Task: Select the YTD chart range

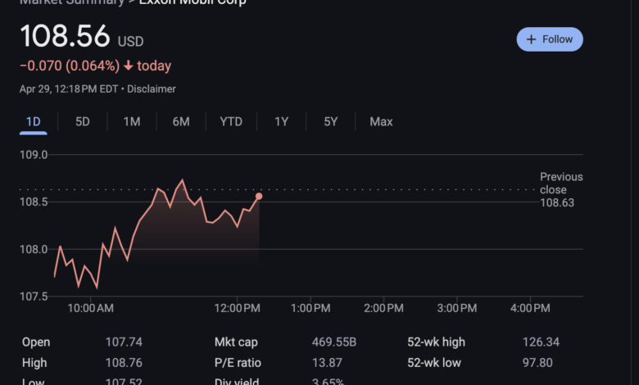Action: tap(231, 122)
